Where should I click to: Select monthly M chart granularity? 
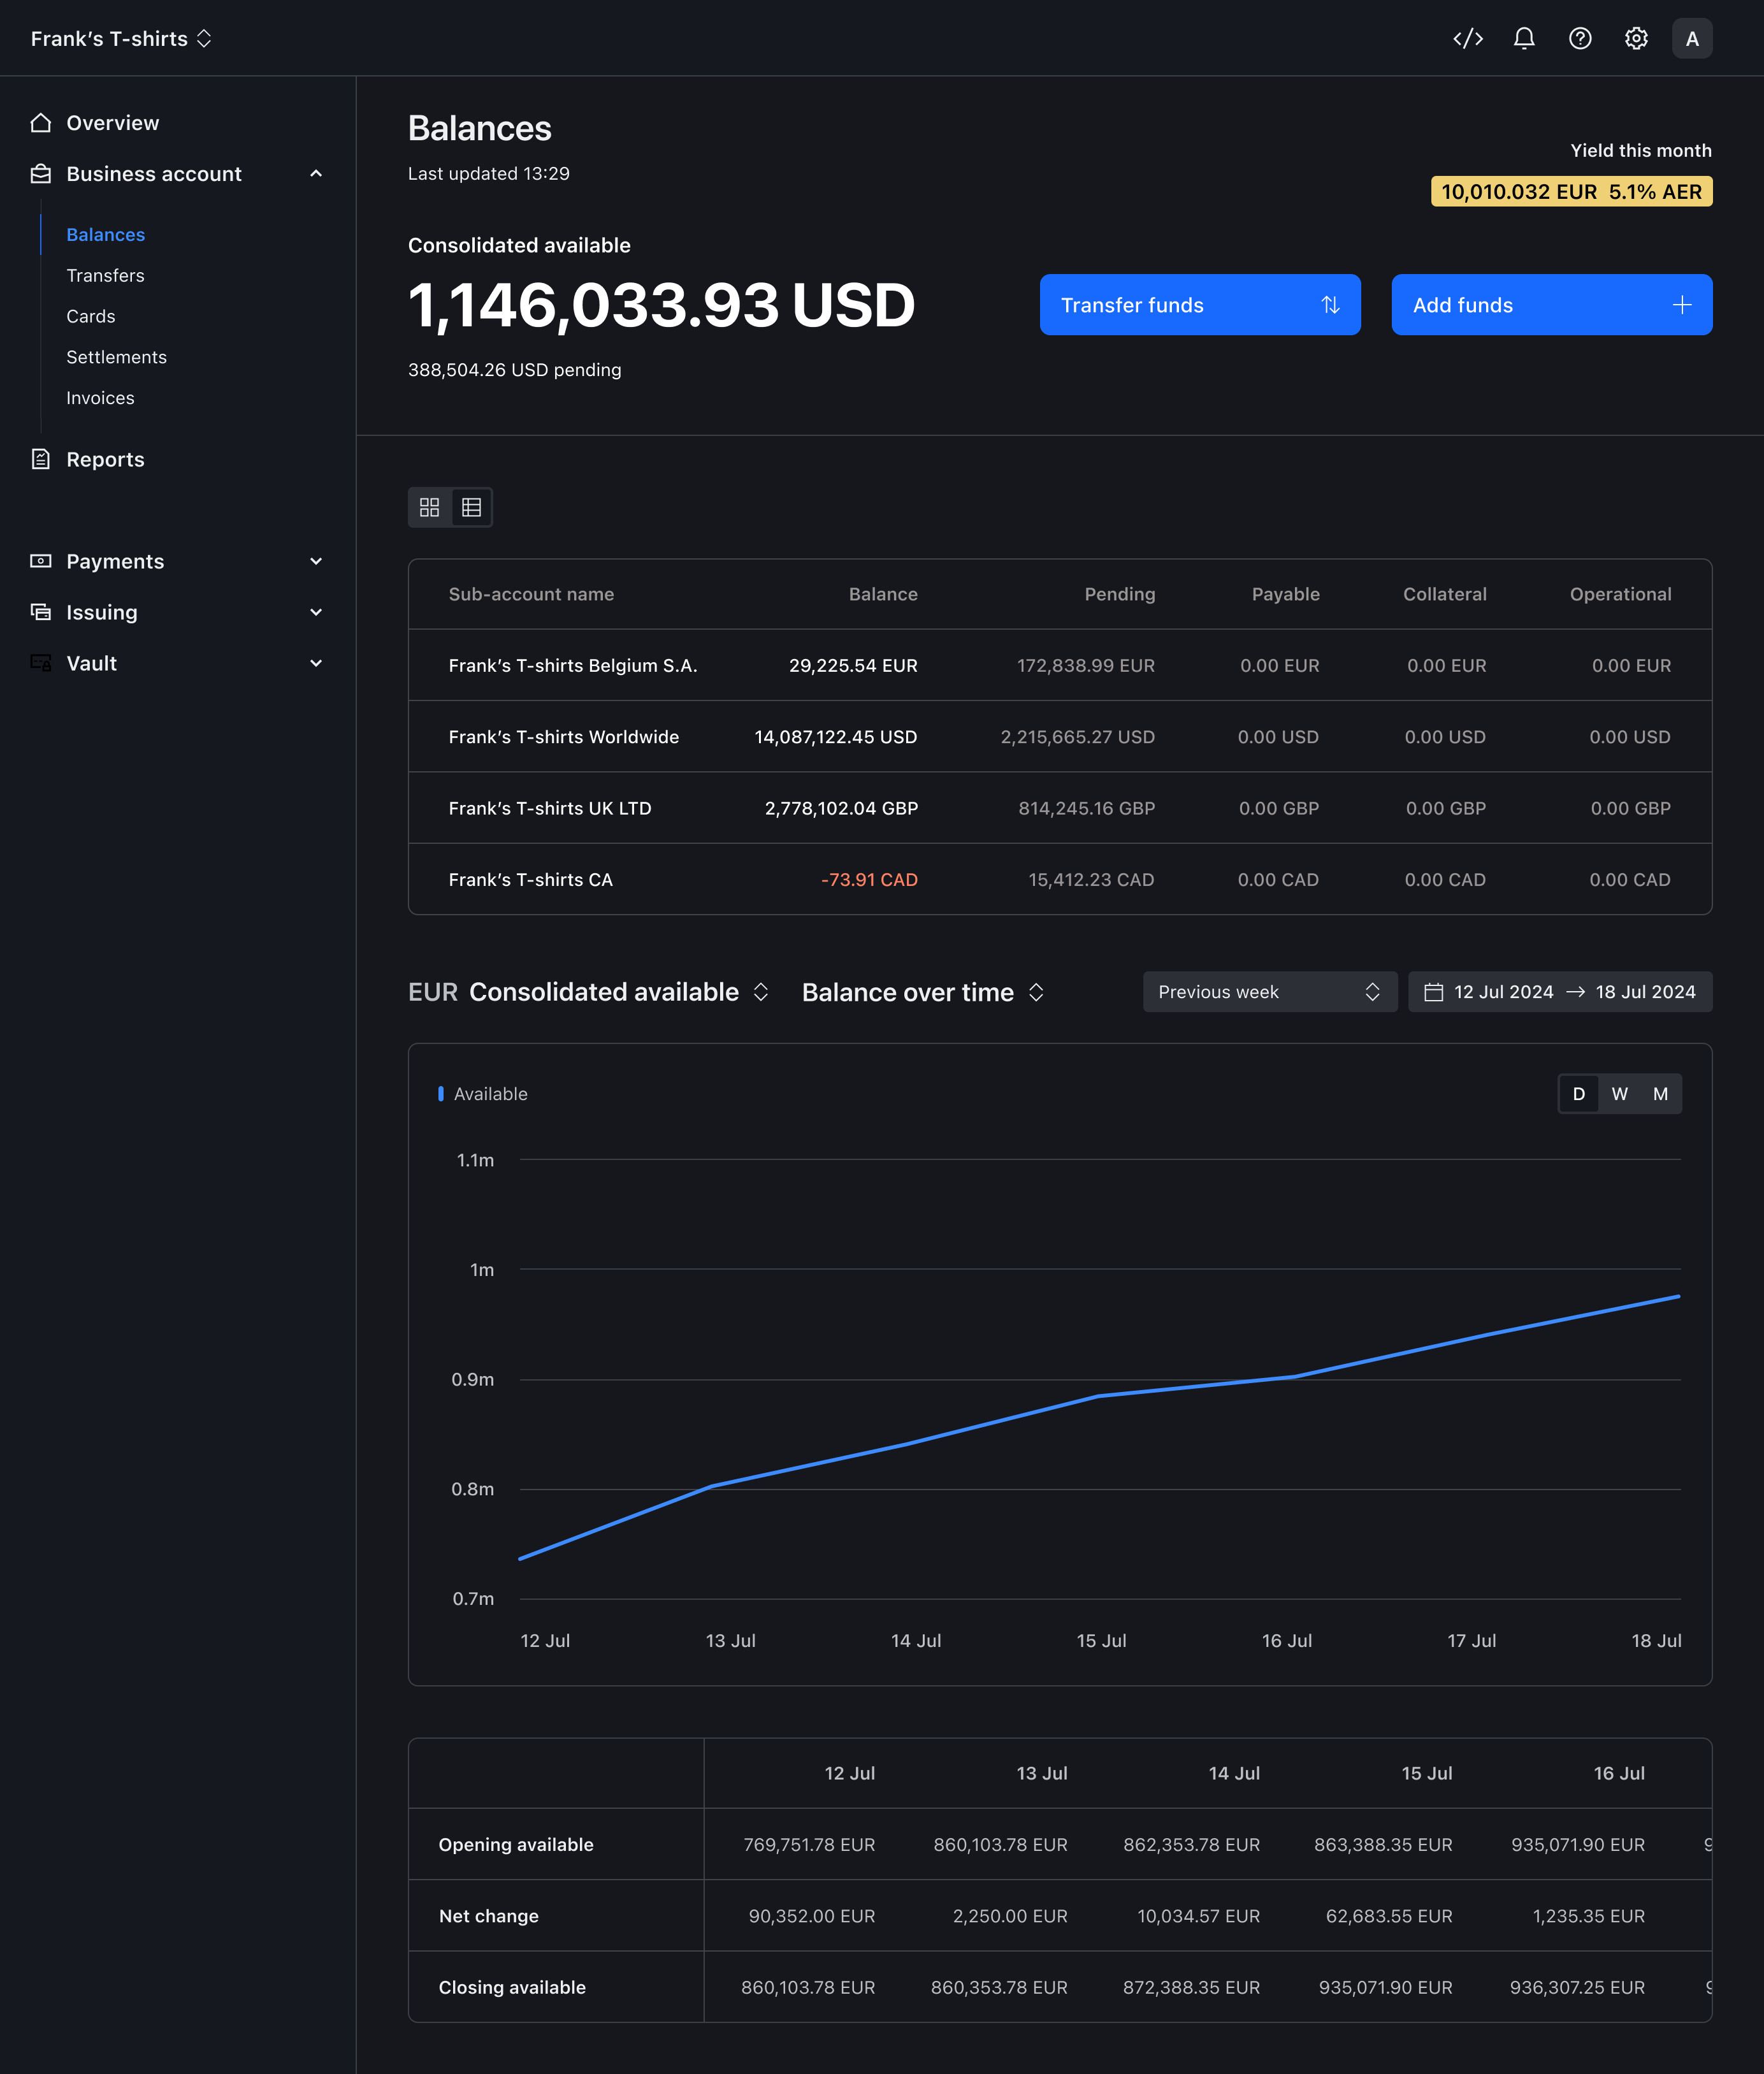(1660, 1094)
